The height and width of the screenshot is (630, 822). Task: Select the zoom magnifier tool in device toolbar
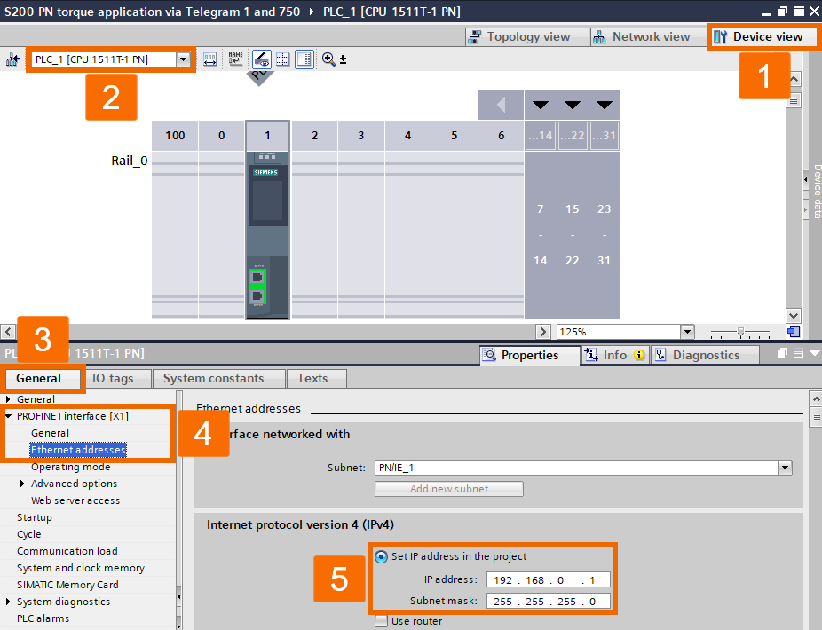tap(328, 59)
